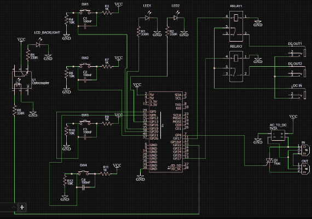
Task: Select the LED2 diode symbol
Action: pyautogui.click(x=176, y=18)
